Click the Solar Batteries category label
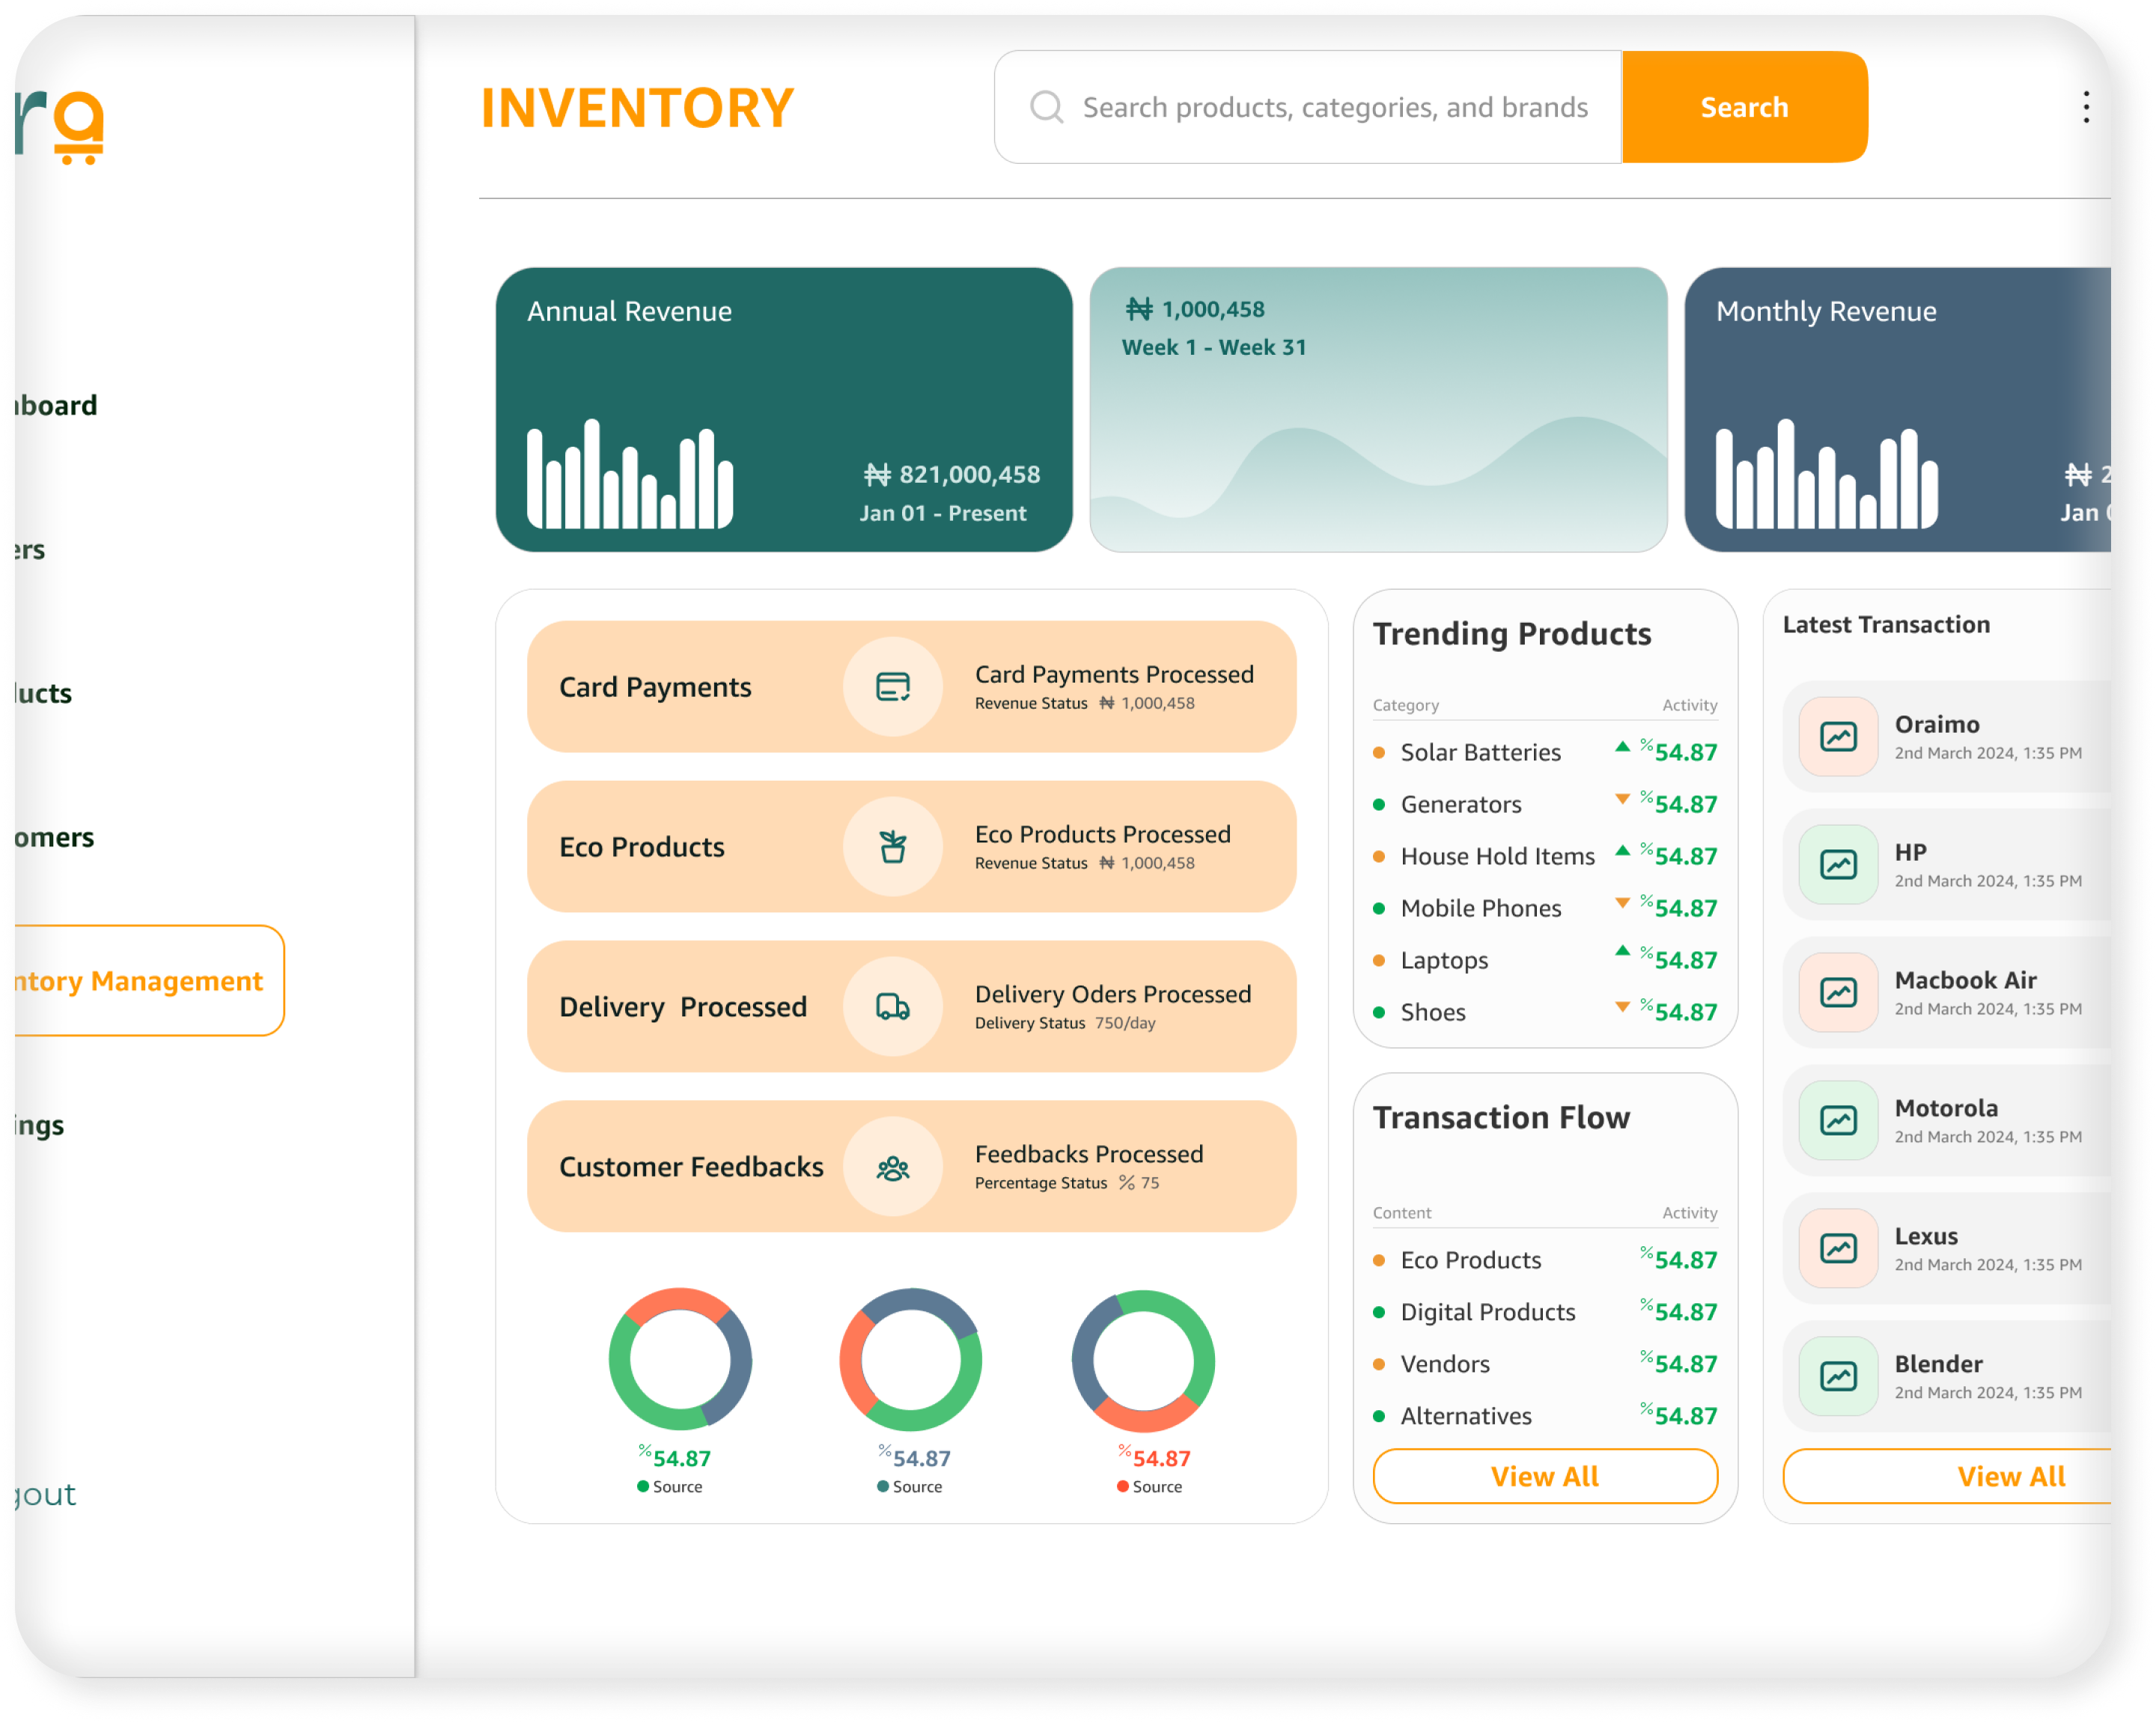Image resolution: width=2156 pixels, height=1723 pixels. (1480, 752)
